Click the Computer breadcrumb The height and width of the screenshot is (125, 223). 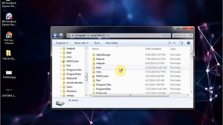80,35
